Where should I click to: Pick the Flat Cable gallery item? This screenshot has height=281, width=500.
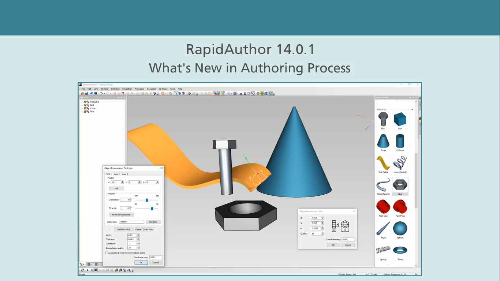click(383, 165)
